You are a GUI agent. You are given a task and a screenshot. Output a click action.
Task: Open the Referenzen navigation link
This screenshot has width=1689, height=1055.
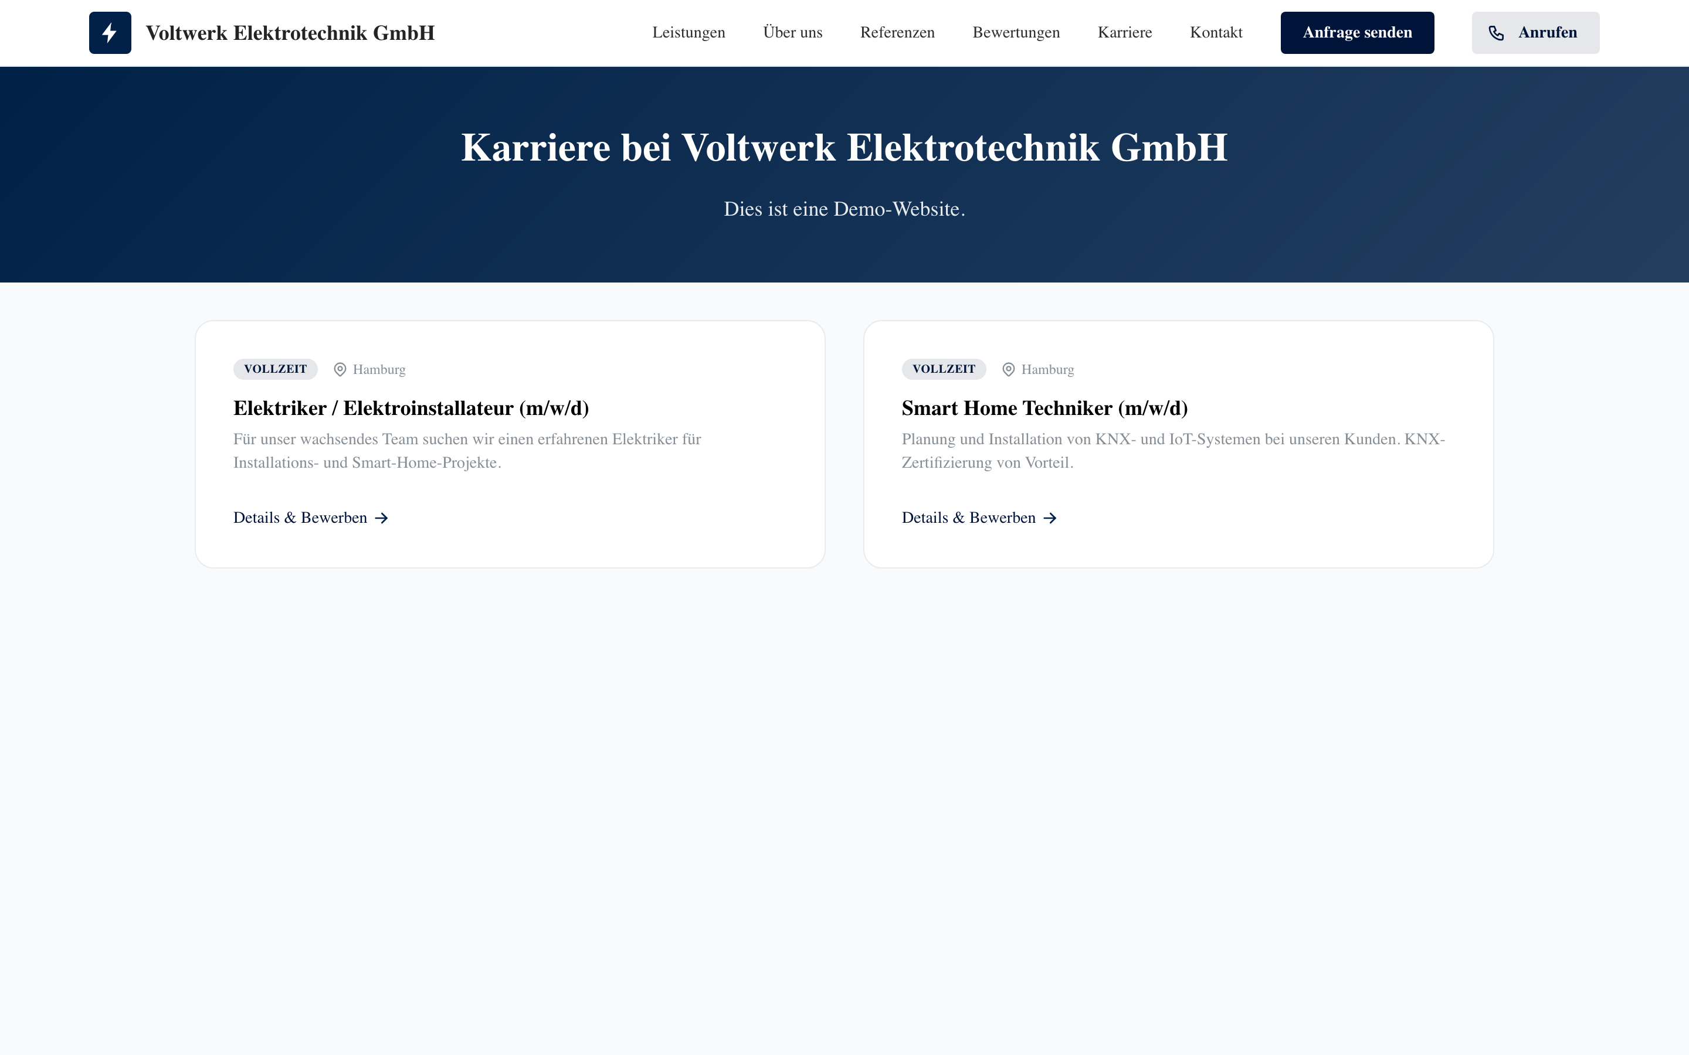[897, 33]
